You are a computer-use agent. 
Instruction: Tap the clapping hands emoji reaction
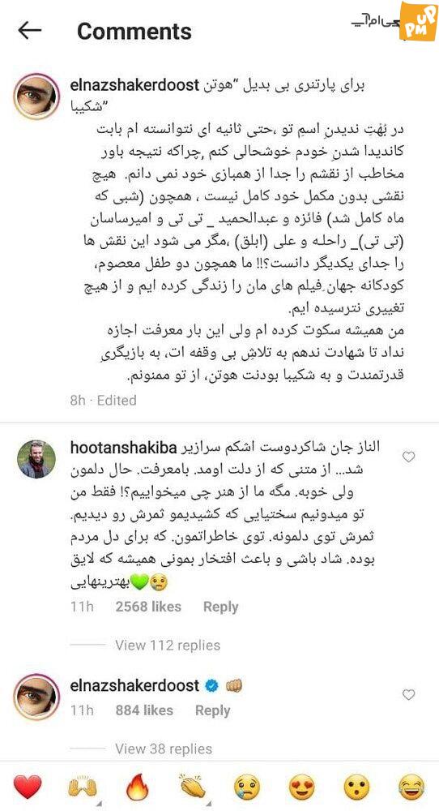(x=193, y=787)
